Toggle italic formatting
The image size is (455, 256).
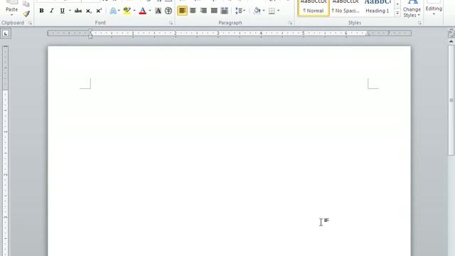coord(52,11)
